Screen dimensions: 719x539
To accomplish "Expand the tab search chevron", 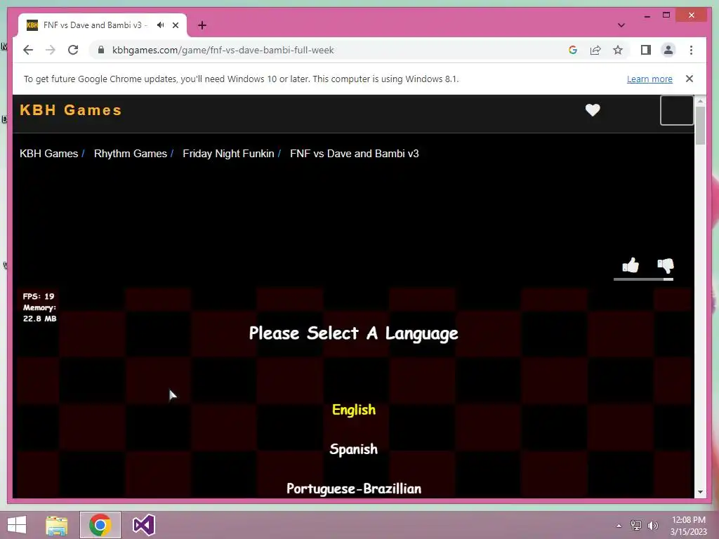I will [x=621, y=25].
